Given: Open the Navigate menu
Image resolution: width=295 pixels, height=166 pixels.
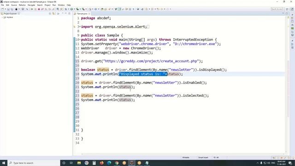Looking at the screenshot, I should click(x=31, y=5).
